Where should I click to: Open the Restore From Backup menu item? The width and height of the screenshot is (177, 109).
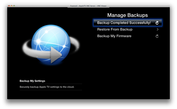pyautogui.click(x=127, y=29)
